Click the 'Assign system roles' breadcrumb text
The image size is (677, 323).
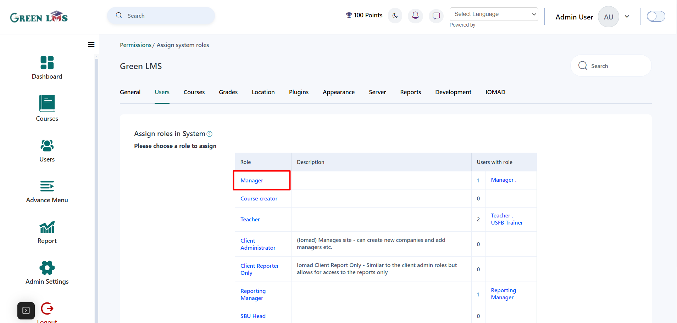[183, 45]
